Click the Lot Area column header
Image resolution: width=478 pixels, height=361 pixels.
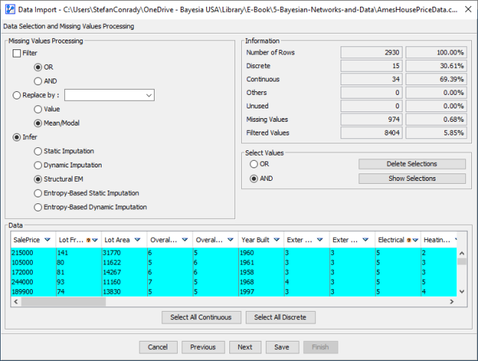(124, 240)
